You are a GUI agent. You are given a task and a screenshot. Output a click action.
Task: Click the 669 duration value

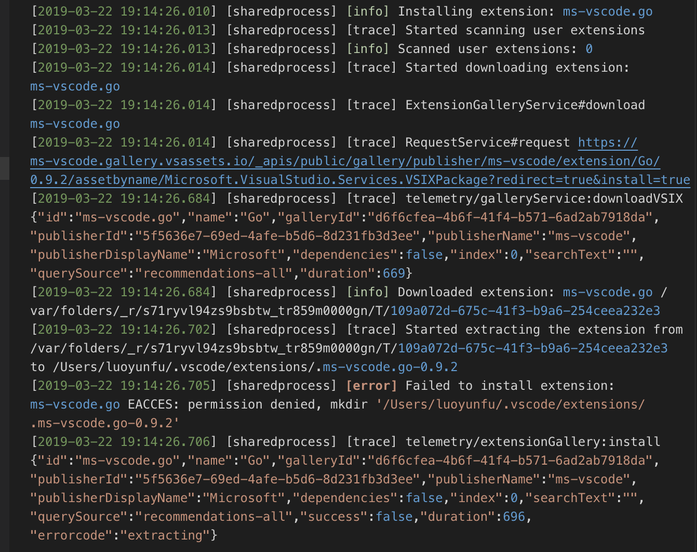pyautogui.click(x=393, y=273)
